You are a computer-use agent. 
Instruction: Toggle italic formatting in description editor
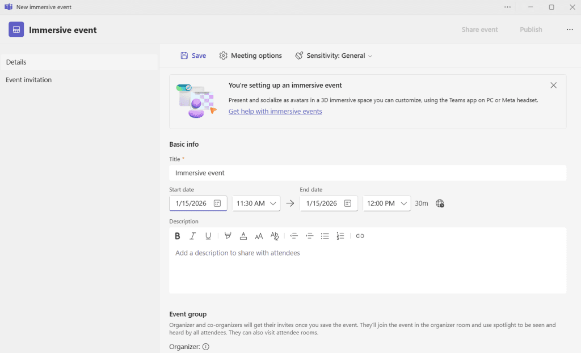[193, 236]
